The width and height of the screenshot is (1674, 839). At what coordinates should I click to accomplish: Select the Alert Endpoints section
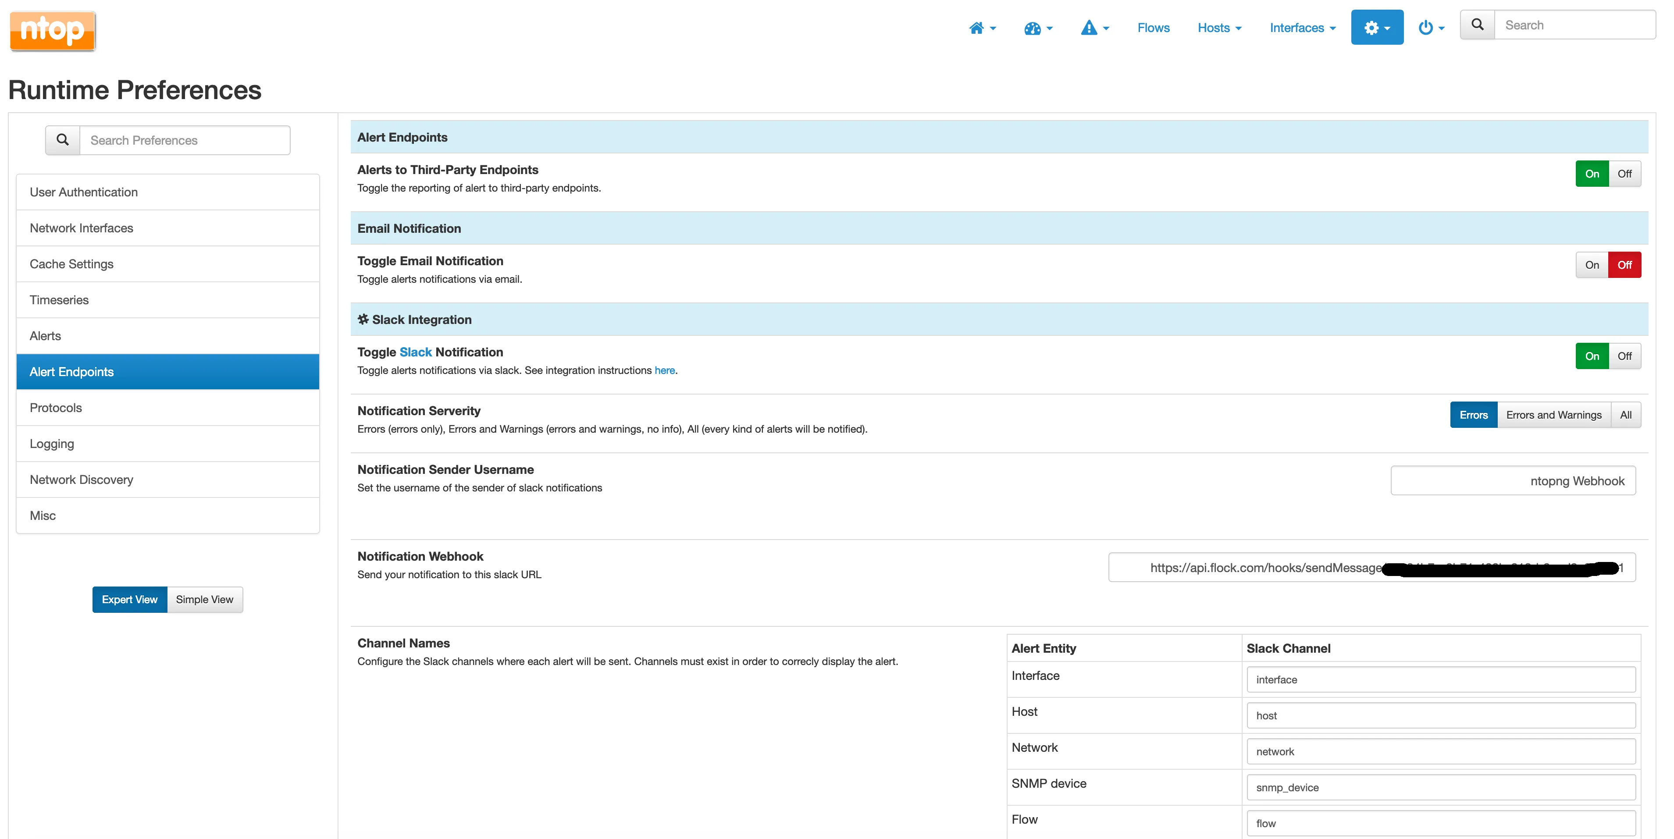(x=167, y=372)
